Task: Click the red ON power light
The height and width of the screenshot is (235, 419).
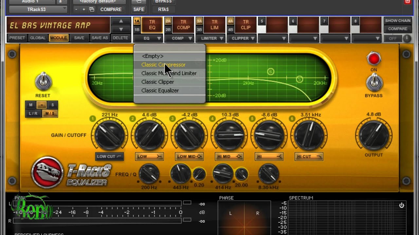Action: [x=373, y=59]
